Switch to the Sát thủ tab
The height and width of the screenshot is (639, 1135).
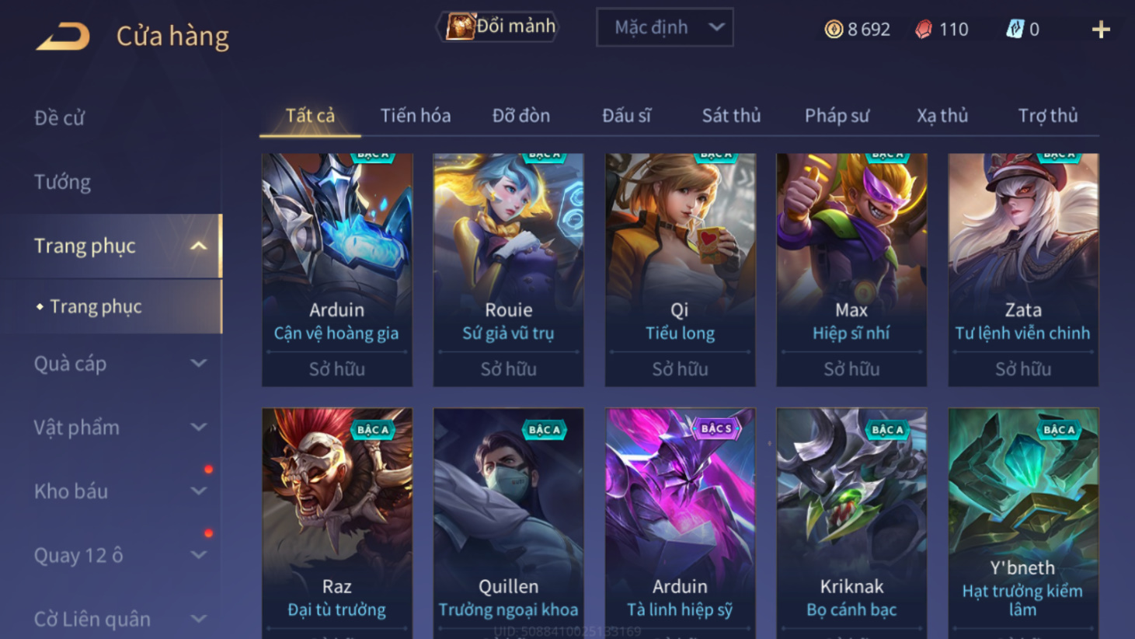[x=731, y=116]
